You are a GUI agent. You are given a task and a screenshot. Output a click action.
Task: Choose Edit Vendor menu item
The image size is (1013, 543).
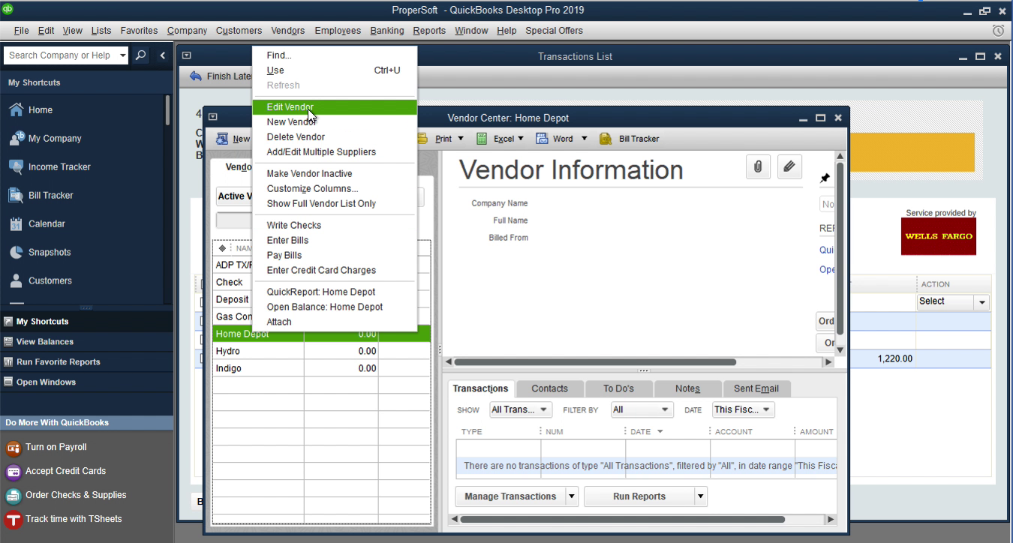[x=335, y=107]
